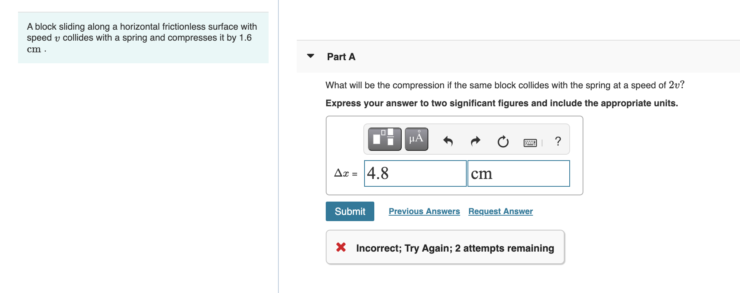Click the red X incorrect icon
Viewport: 740px width, 293px height.
pos(341,247)
